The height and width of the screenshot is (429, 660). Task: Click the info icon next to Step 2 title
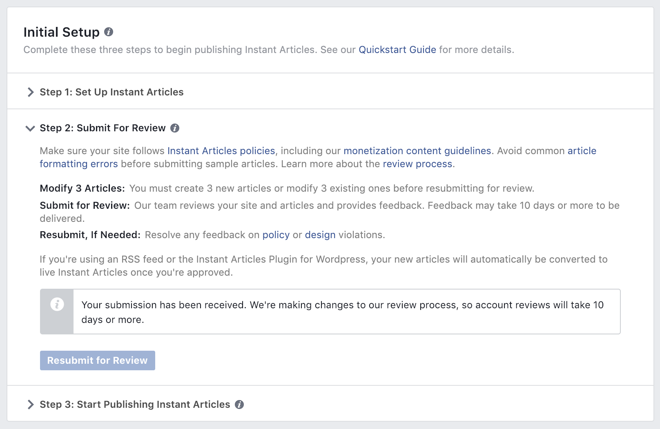(175, 128)
